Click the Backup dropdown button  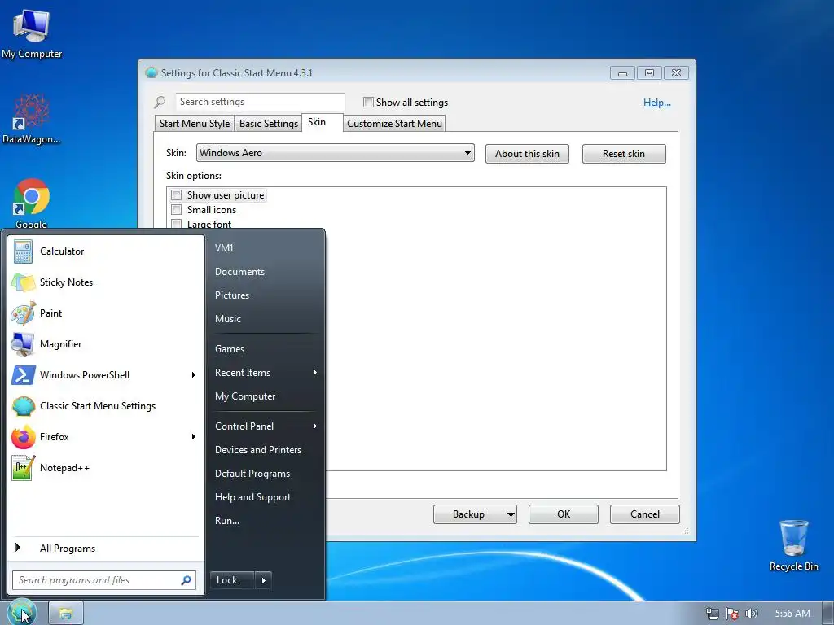pos(475,514)
